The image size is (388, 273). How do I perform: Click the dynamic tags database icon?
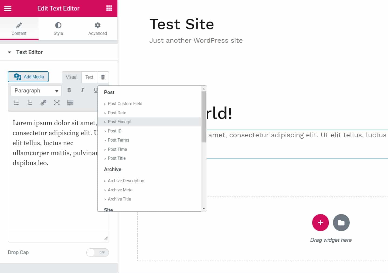(x=103, y=77)
